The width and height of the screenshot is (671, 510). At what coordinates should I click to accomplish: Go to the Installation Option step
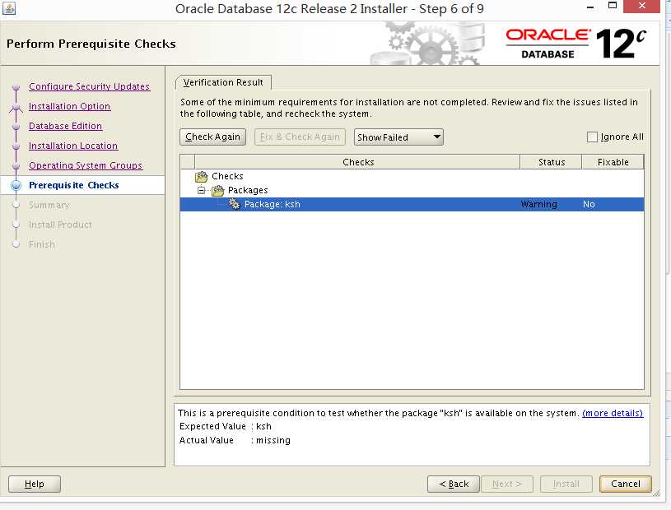click(x=70, y=106)
